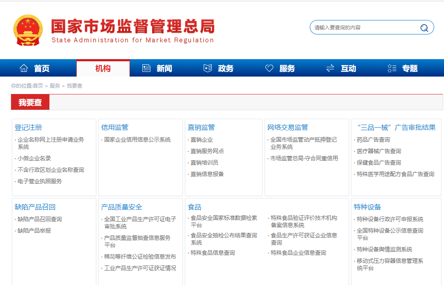Open the 特殊食品信息查询 link
The height and width of the screenshot is (285, 444).
click(213, 253)
